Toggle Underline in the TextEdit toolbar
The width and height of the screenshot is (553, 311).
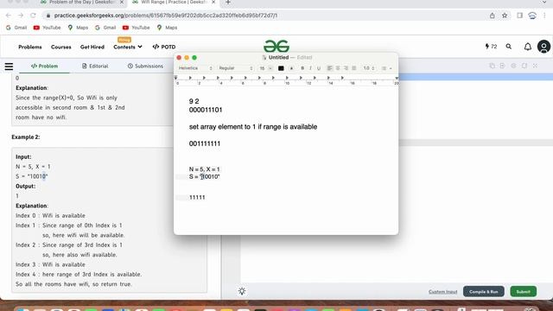pyautogui.click(x=319, y=68)
